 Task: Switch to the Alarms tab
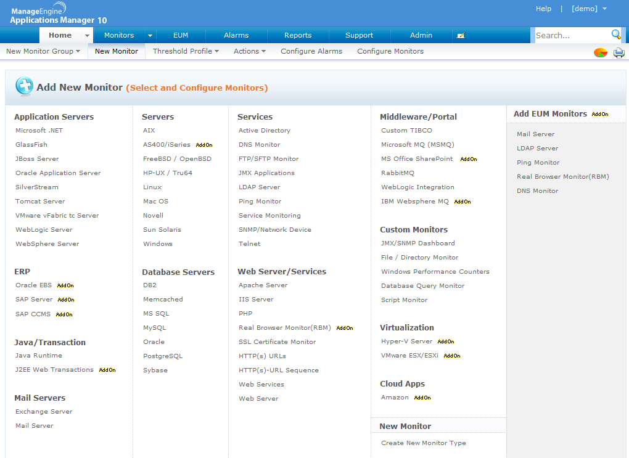tap(236, 35)
